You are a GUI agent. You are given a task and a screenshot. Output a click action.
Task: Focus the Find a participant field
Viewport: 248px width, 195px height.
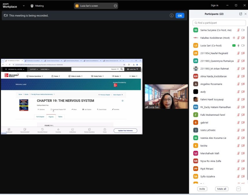coord(219,23)
